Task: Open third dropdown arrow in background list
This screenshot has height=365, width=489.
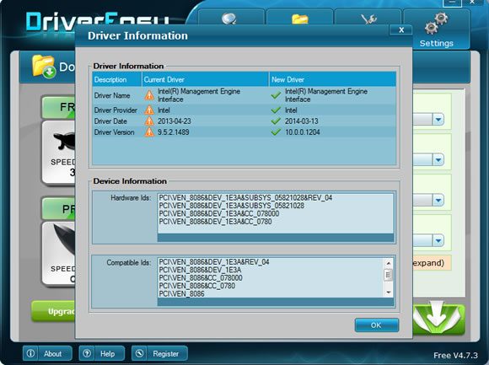Action: point(438,200)
